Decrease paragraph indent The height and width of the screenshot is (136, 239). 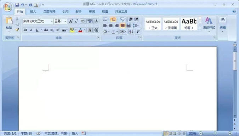point(130,19)
